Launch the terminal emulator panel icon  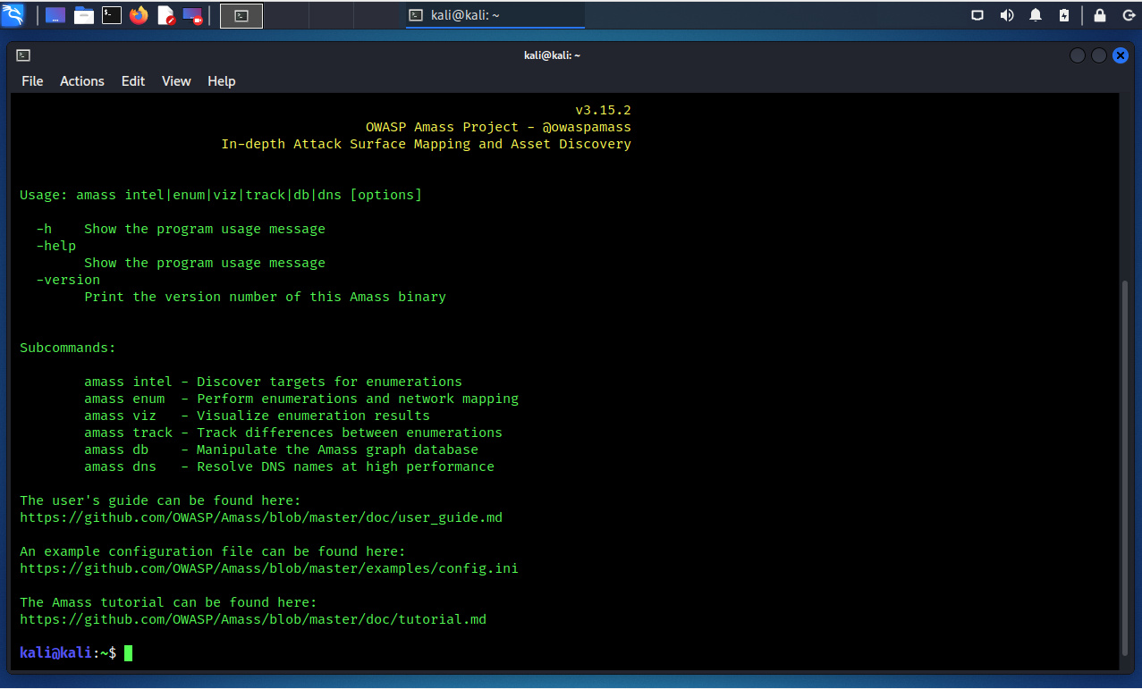112,15
